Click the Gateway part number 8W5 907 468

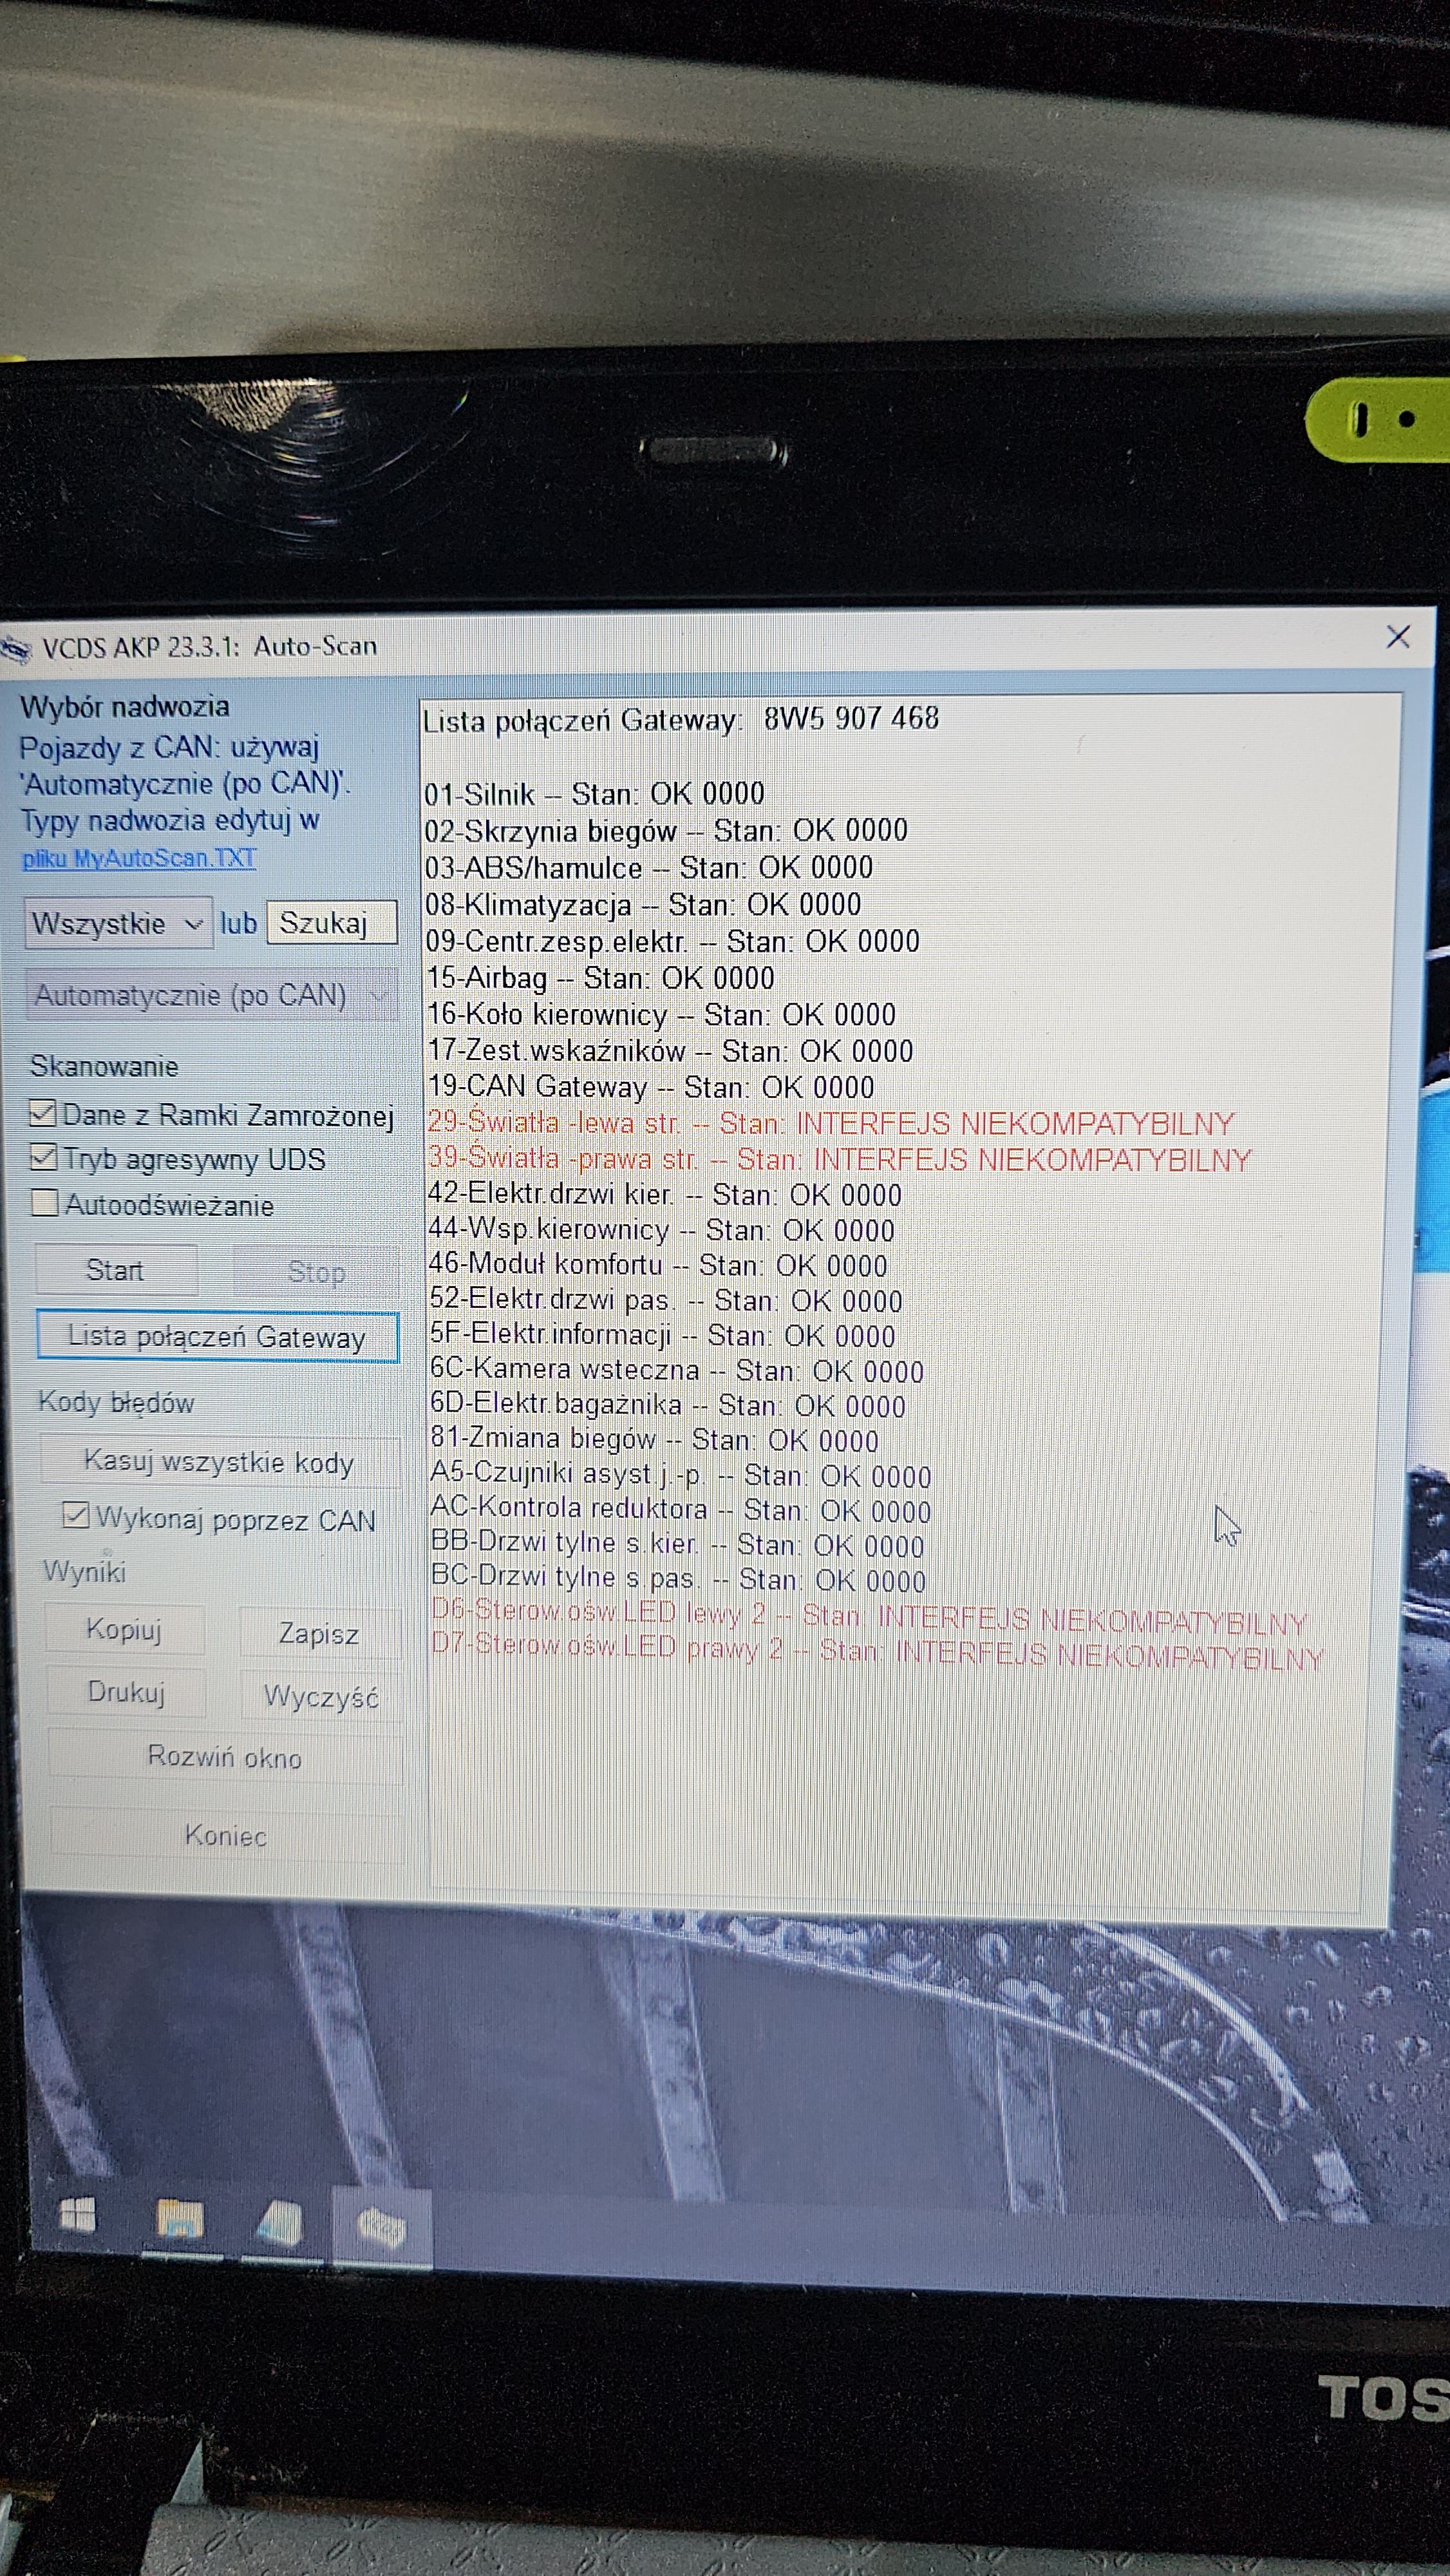coord(852,718)
